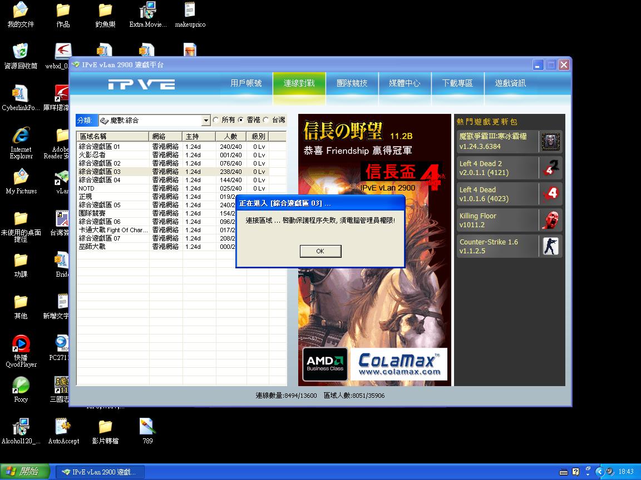The image size is (641, 480).
Task: Visit the ColaMax www.colamax.com banner
Action: tap(399, 364)
